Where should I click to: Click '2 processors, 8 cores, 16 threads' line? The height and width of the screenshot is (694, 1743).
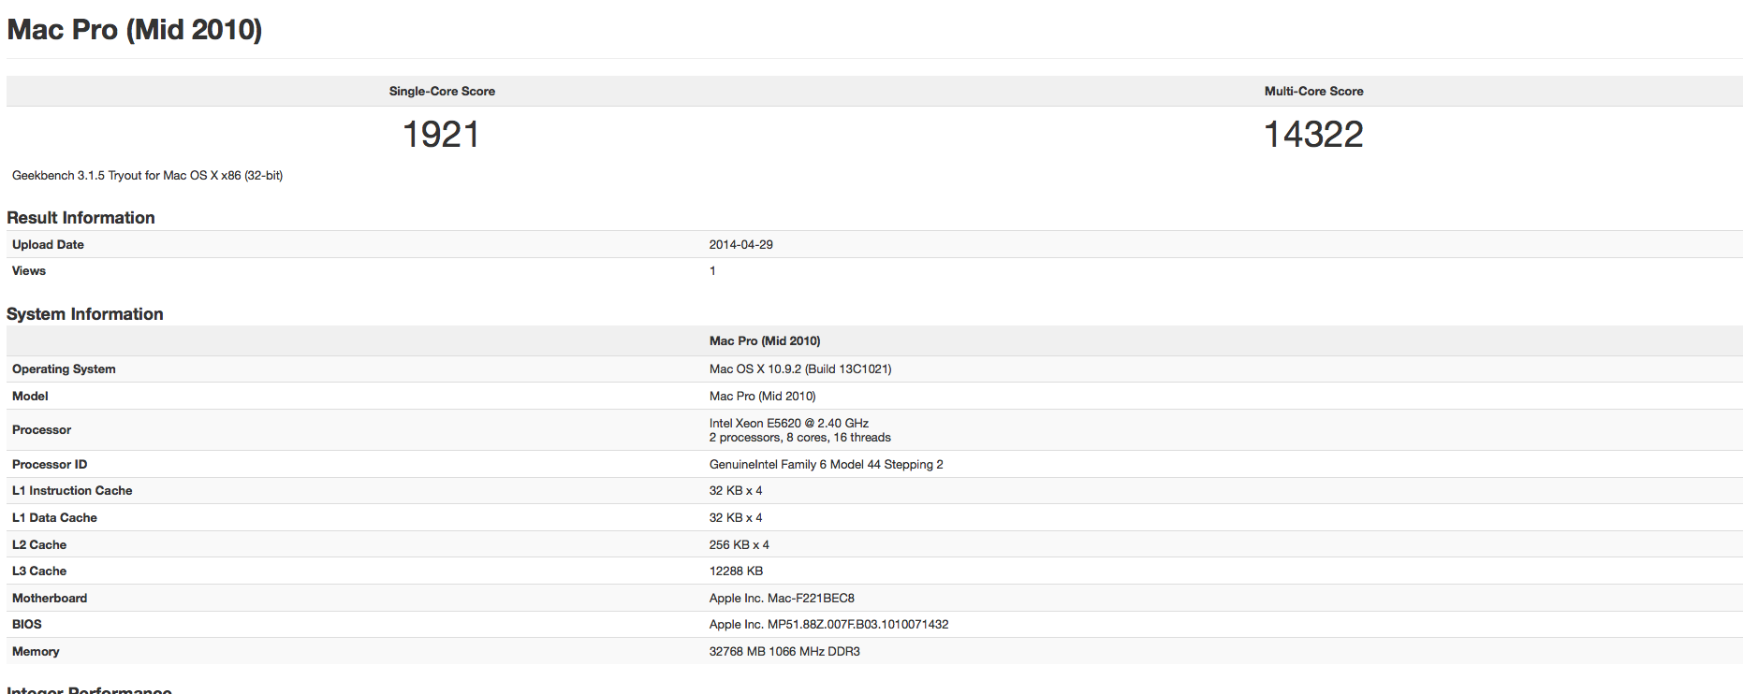click(800, 438)
